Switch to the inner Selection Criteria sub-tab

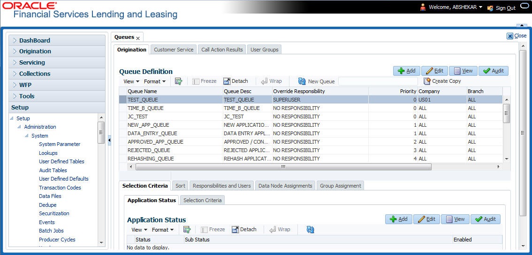[202, 200]
